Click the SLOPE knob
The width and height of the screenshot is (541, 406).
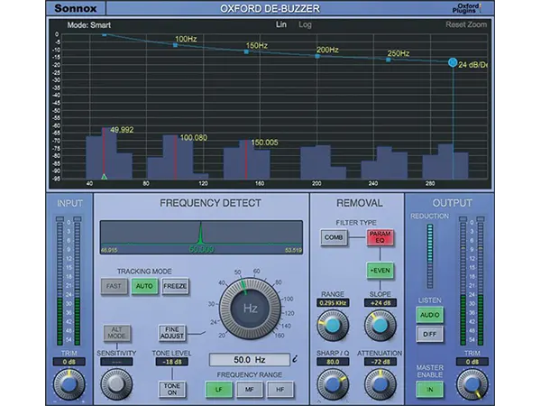[380, 325]
